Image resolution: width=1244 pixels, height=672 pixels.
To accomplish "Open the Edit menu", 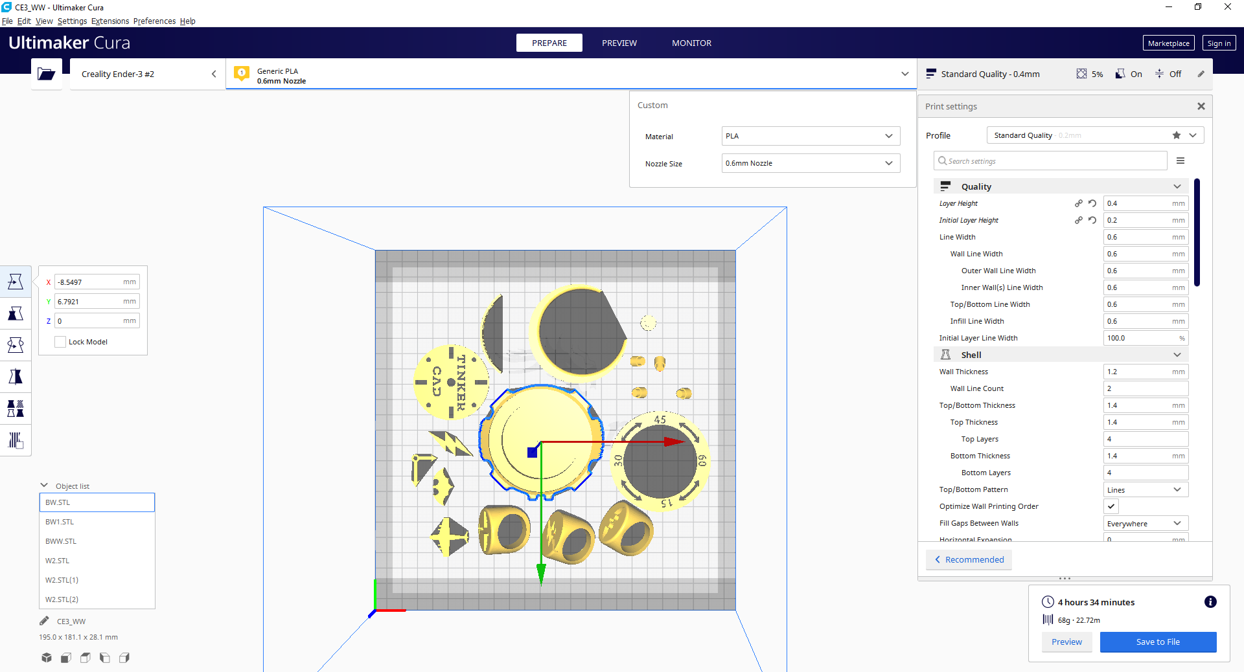I will pos(24,21).
